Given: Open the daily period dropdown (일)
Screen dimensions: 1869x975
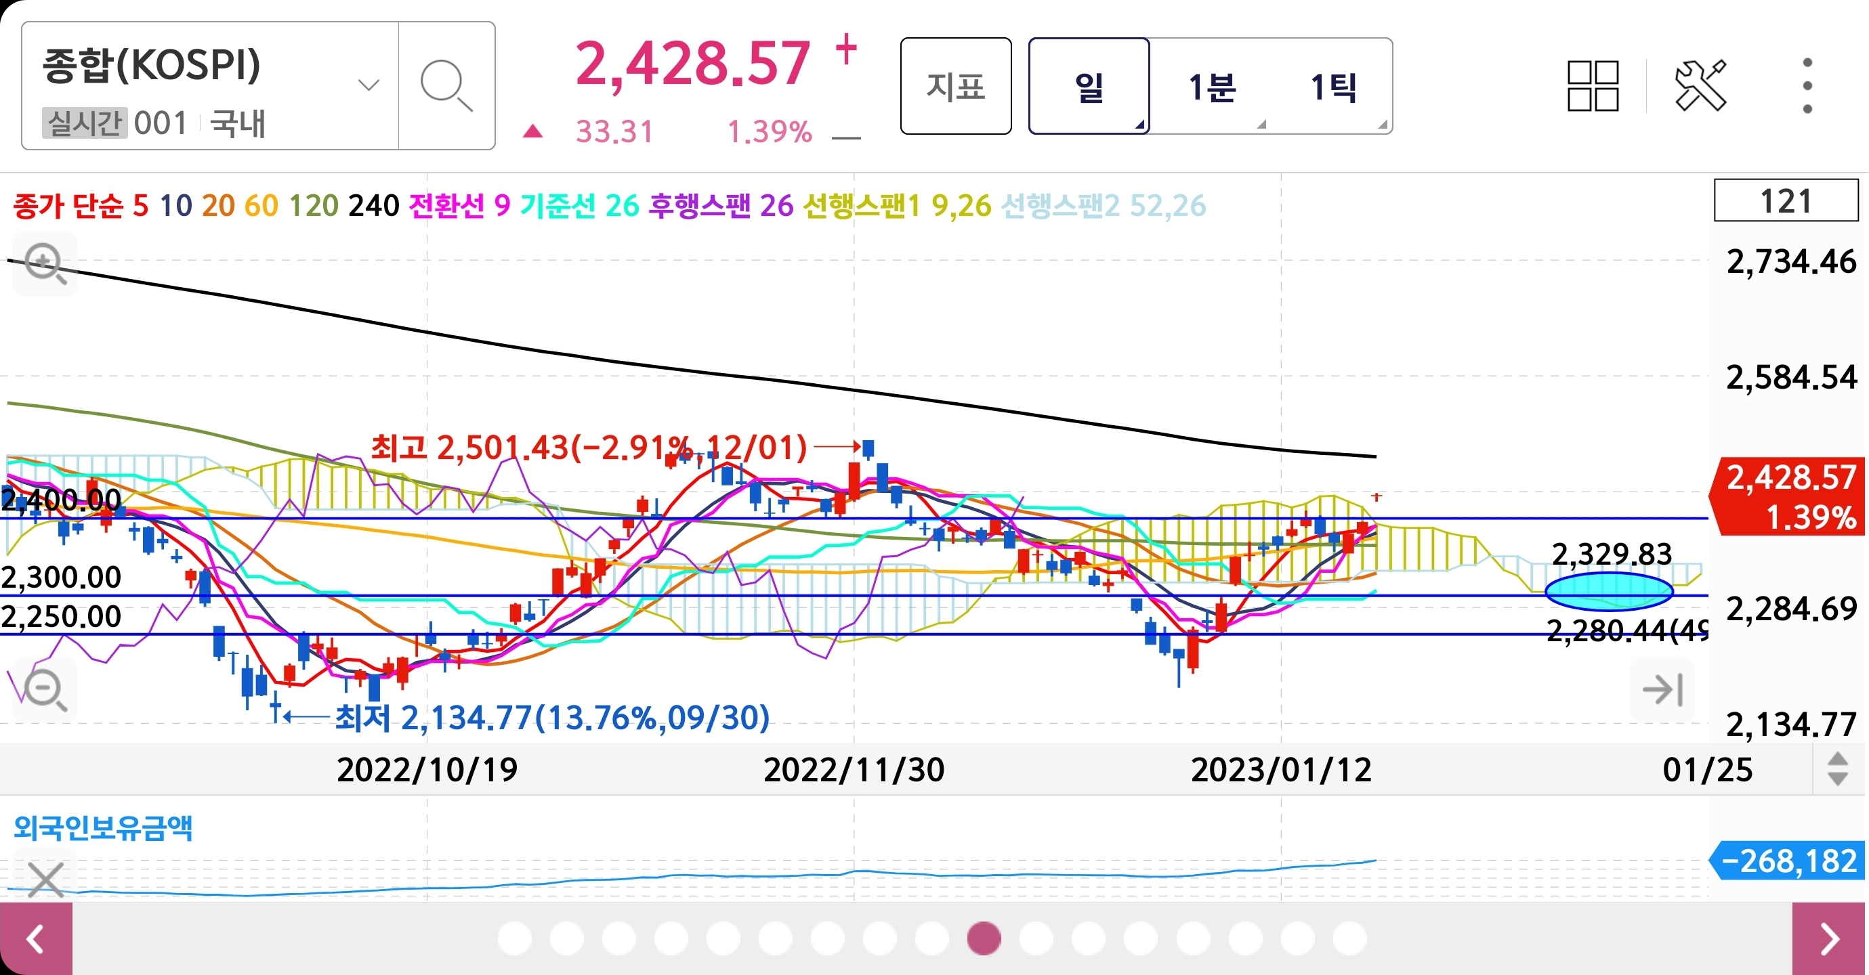Looking at the screenshot, I should point(1089,87).
